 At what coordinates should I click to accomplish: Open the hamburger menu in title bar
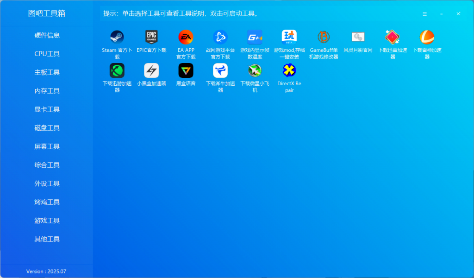[424, 14]
